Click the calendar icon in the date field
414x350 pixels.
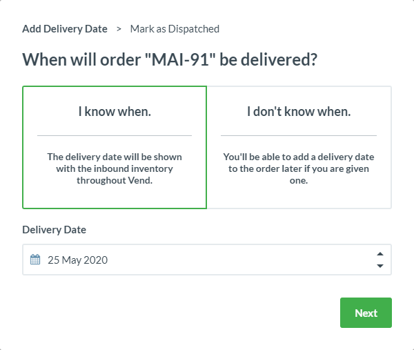(35, 260)
